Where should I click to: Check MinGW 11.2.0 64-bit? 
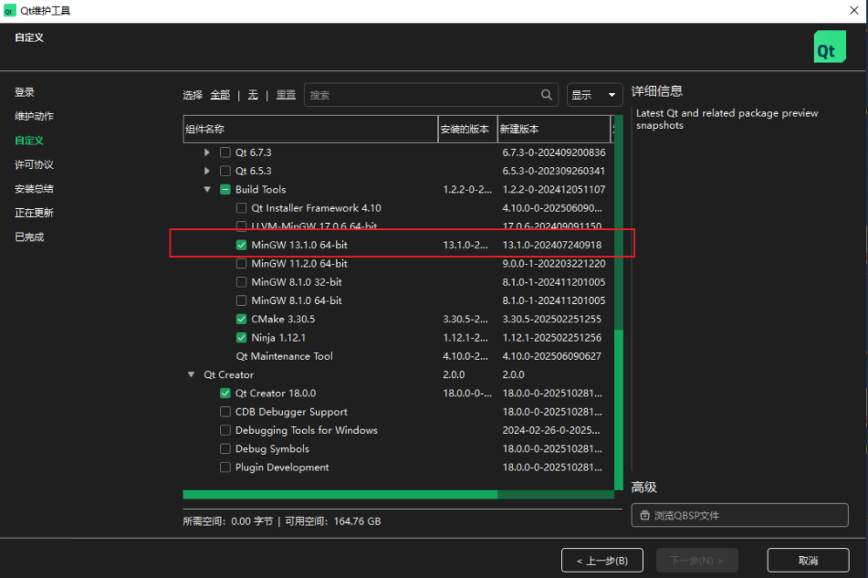click(x=241, y=264)
